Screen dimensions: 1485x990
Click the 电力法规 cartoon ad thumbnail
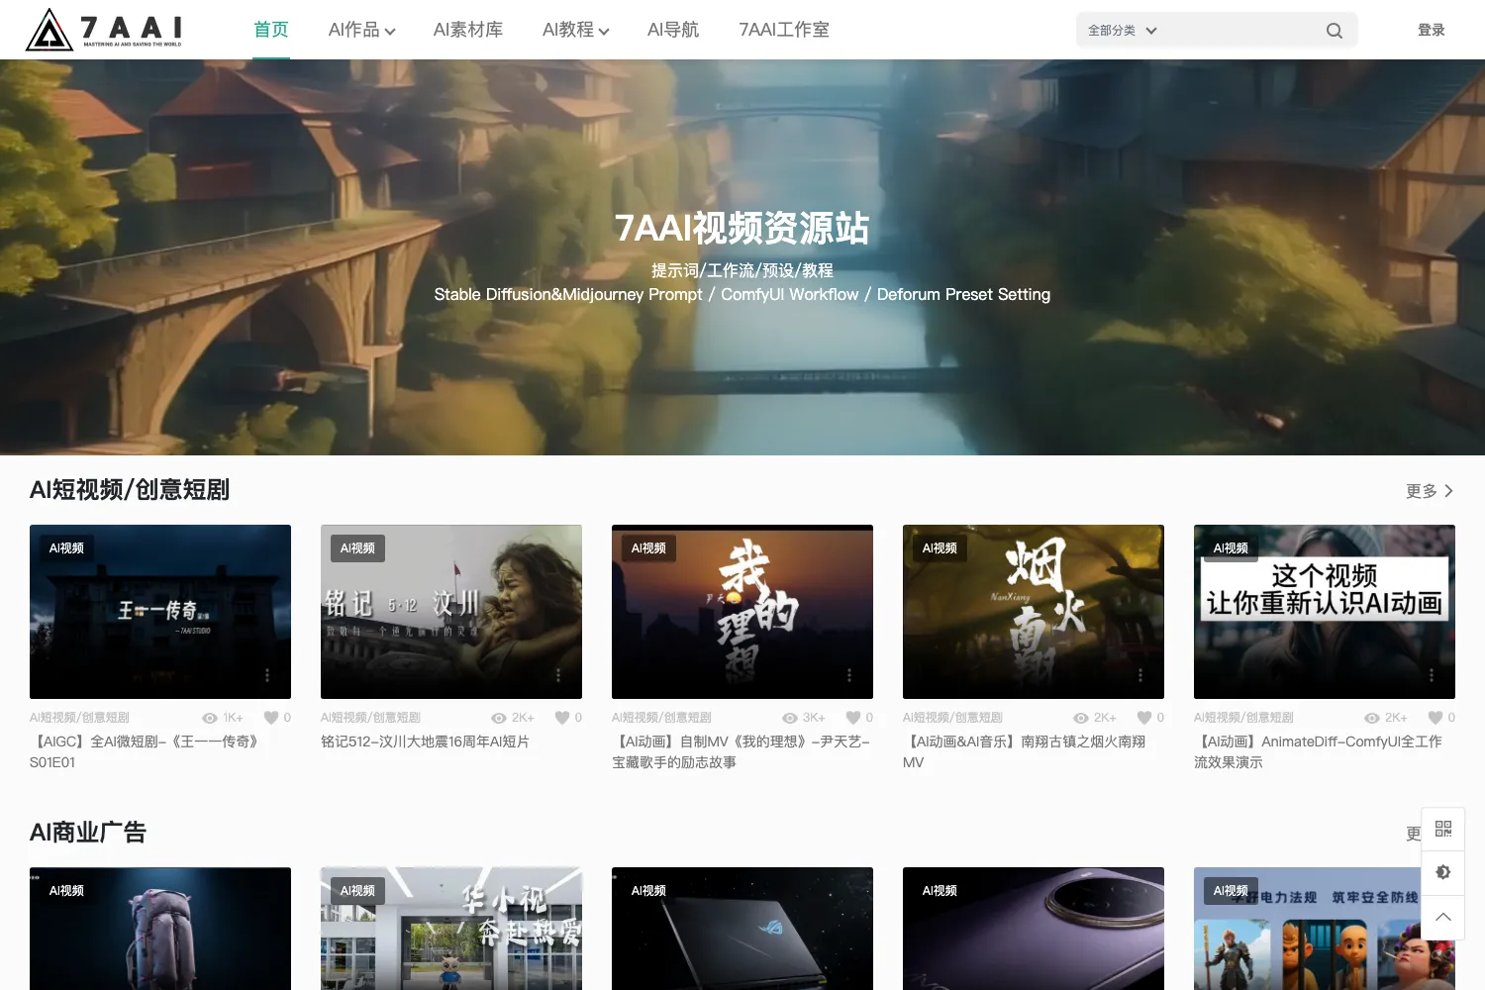[1325, 929]
